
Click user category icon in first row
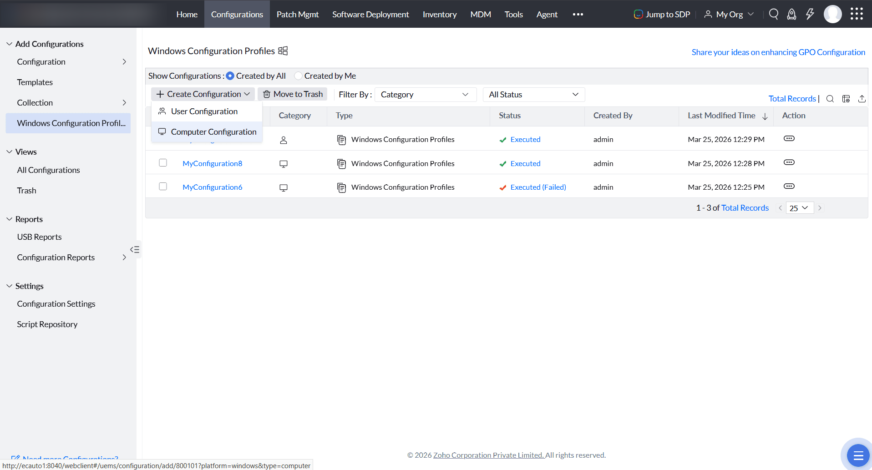(x=284, y=140)
